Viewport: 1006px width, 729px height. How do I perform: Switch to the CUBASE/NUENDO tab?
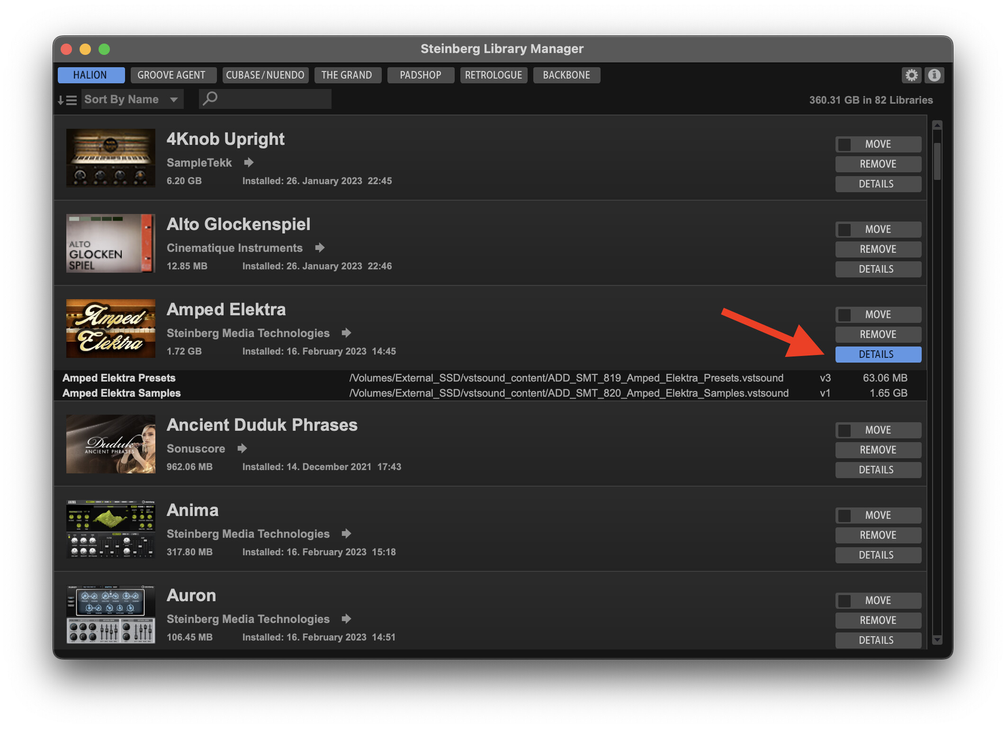coord(265,75)
